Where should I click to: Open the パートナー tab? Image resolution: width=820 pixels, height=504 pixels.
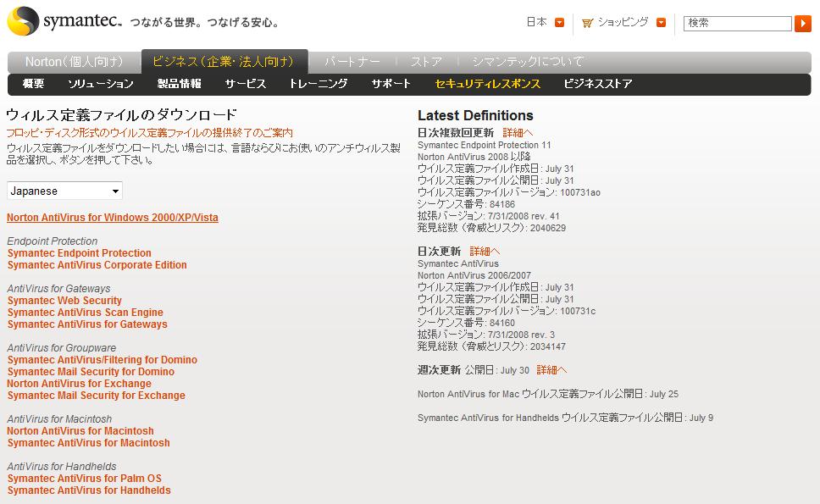pos(352,62)
